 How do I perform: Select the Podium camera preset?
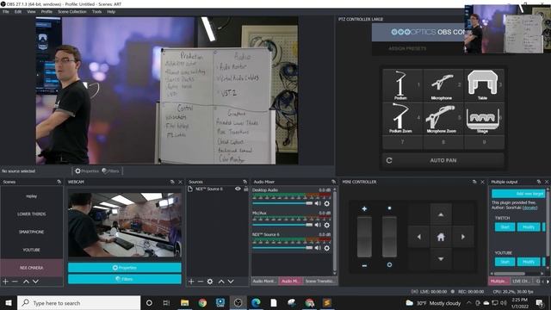(x=403, y=85)
